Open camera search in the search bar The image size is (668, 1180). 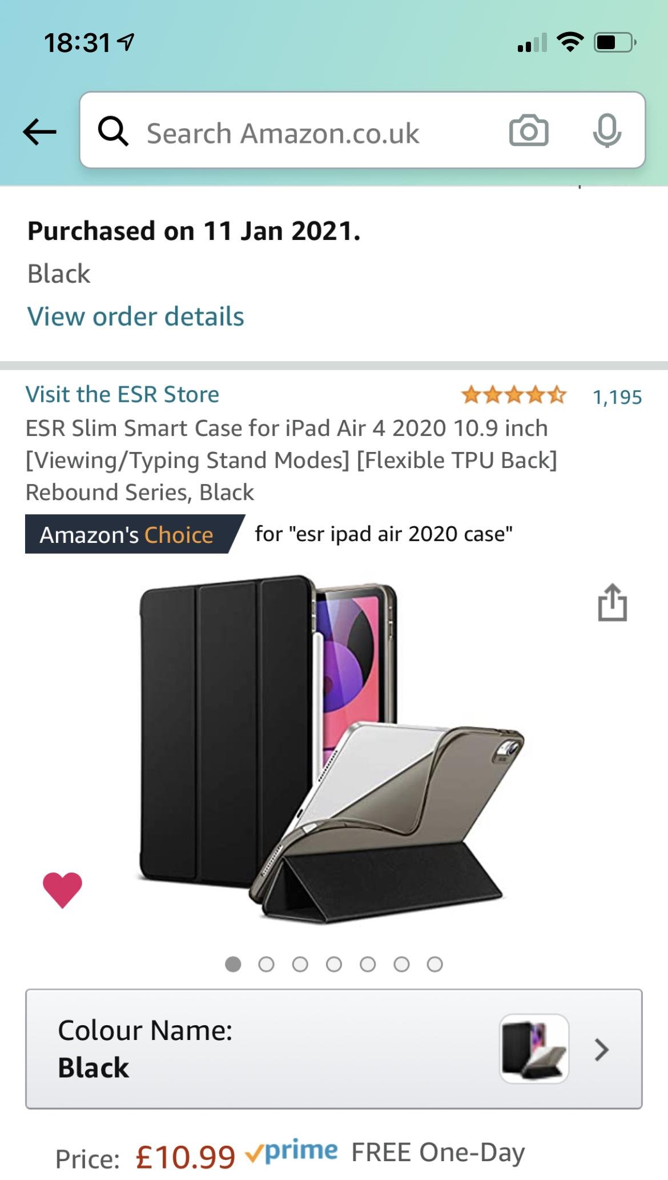pos(529,131)
